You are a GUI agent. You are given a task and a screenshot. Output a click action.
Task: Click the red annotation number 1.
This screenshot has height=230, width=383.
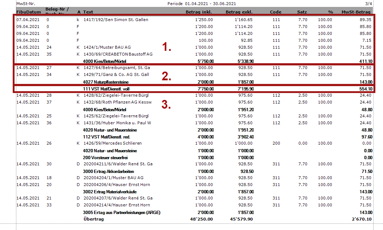tap(167, 47)
